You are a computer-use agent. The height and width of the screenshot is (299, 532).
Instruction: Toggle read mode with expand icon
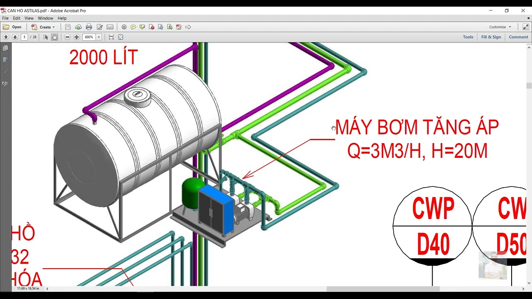point(525,27)
